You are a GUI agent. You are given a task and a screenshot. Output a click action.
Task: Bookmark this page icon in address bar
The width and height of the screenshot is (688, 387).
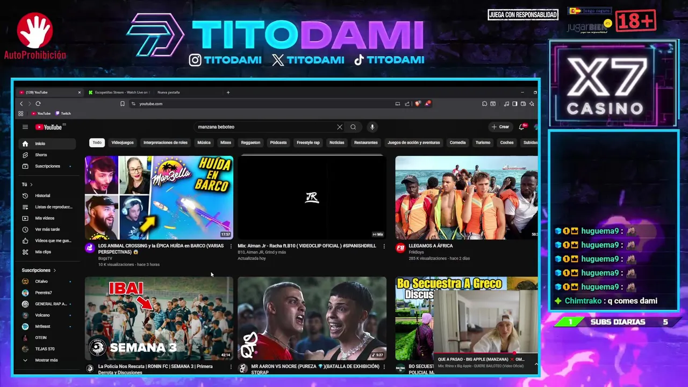(123, 104)
